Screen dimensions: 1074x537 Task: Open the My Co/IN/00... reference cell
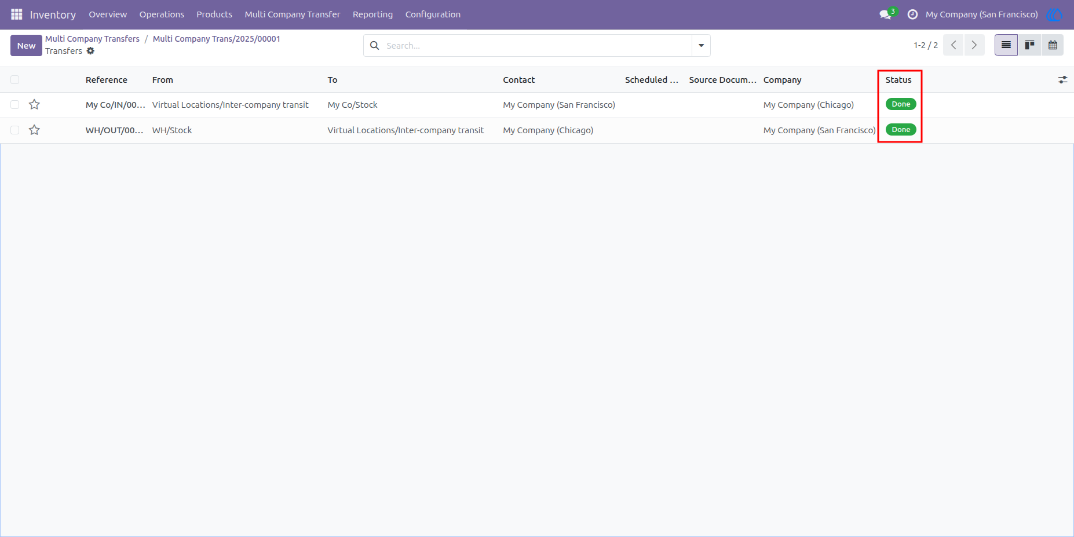pyautogui.click(x=115, y=105)
